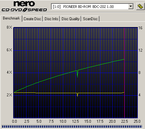This screenshot has width=145, height=129.
Task: Click the 16 label on right axis
Action: click(x=140, y=28)
